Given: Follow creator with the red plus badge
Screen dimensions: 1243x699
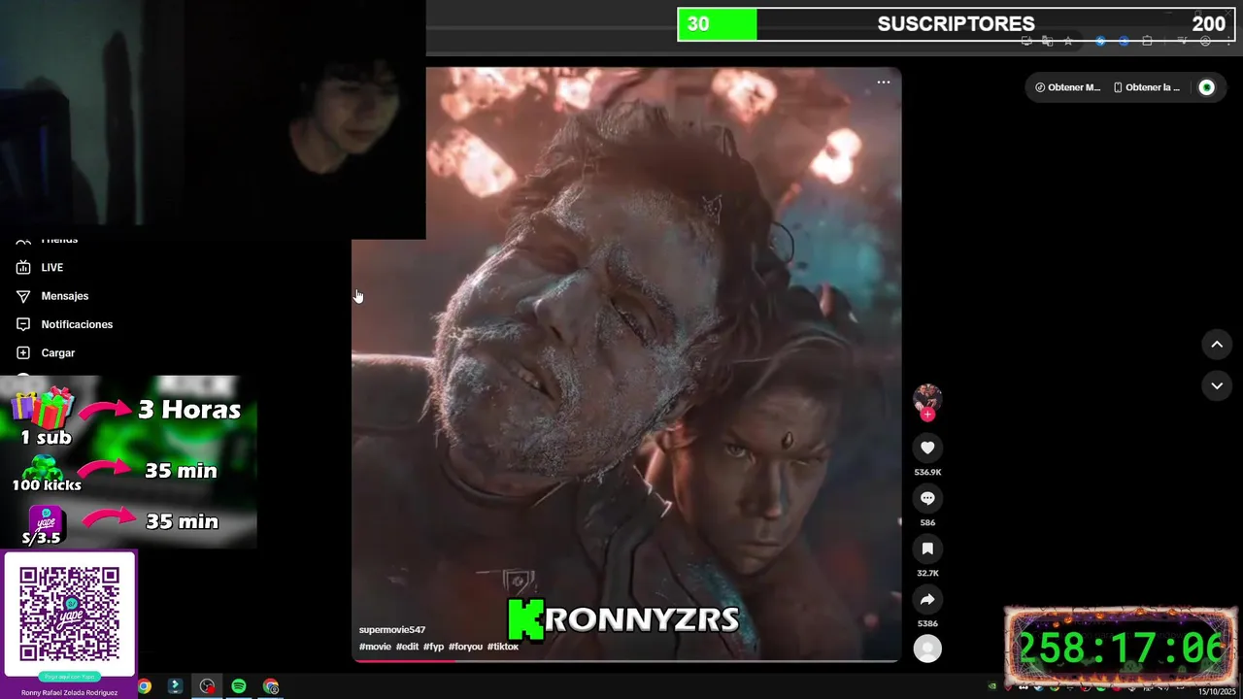Looking at the screenshot, I should click(927, 415).
